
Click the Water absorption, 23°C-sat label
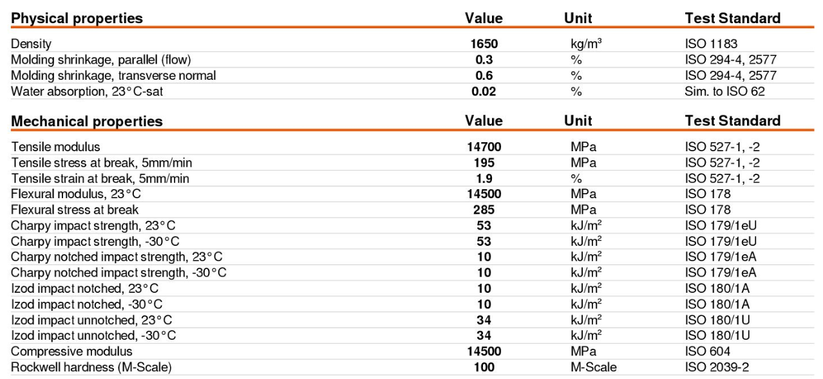coord(88,91)
